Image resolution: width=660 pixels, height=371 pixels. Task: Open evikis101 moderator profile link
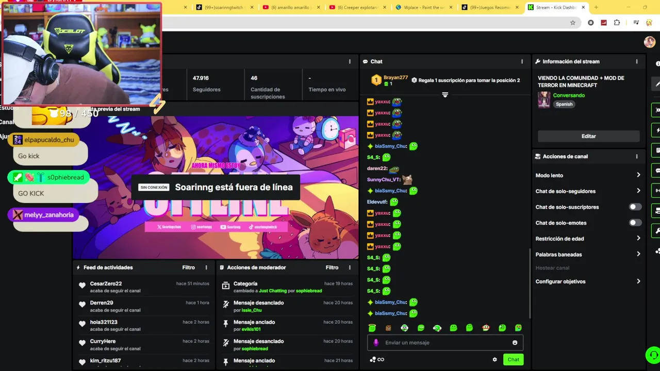[x=251, y=329]
